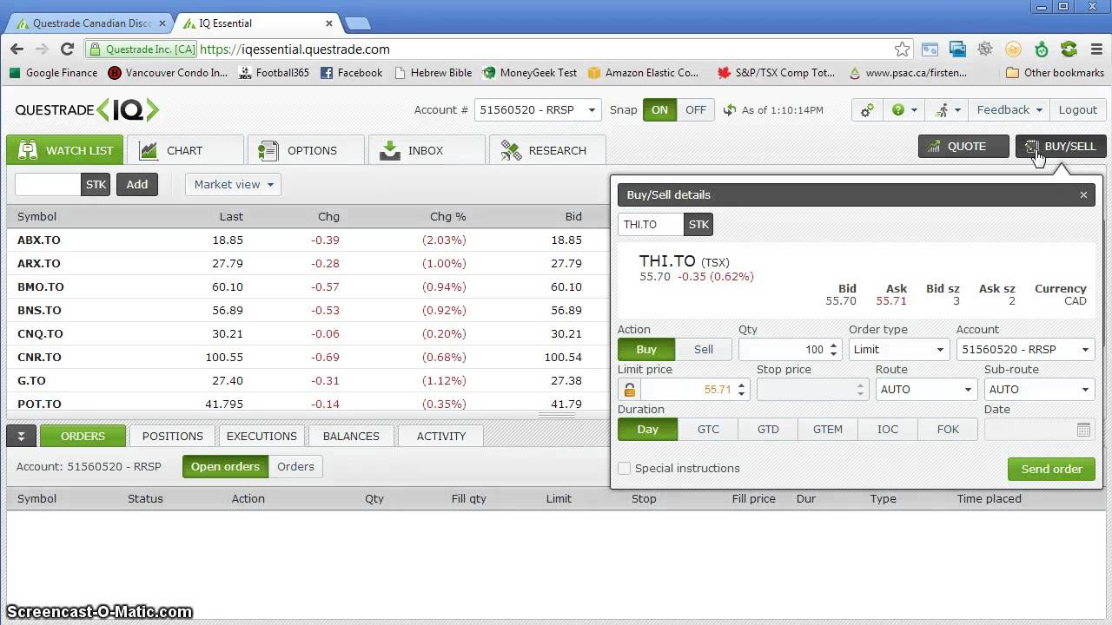
Task: Open the calendar icon in Date field
Action: coord(1083,430)
